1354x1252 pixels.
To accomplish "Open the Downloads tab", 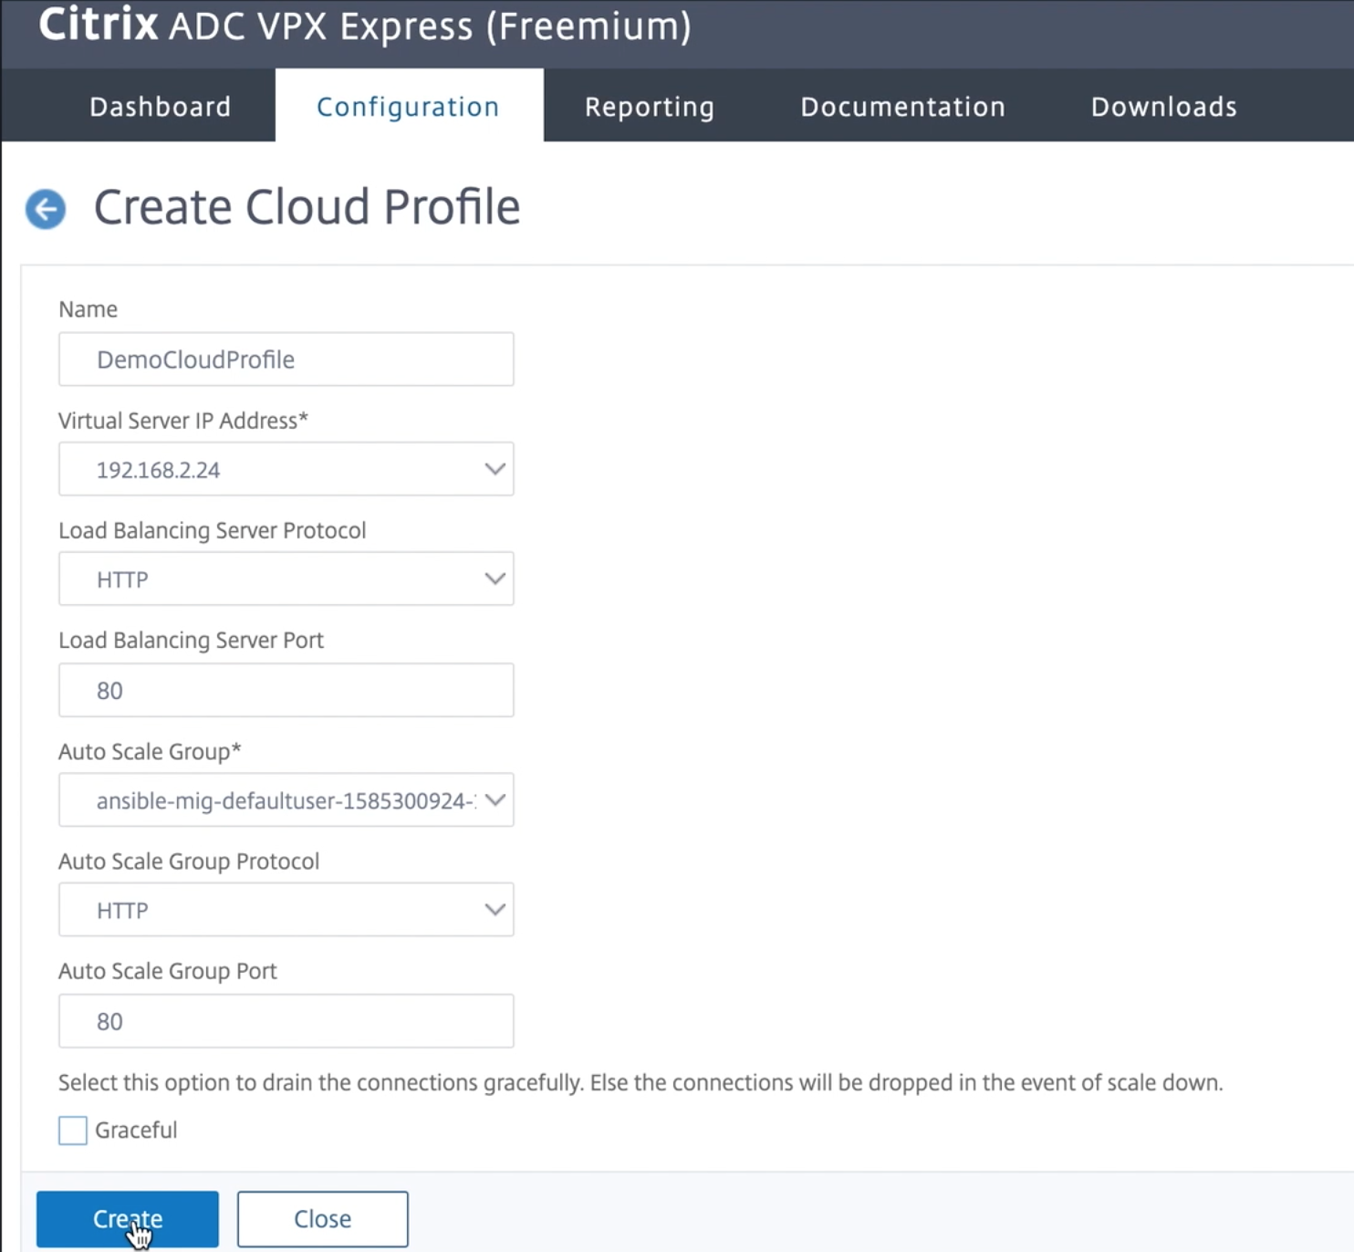I will pyautogui.click(x=1164, y=107).
